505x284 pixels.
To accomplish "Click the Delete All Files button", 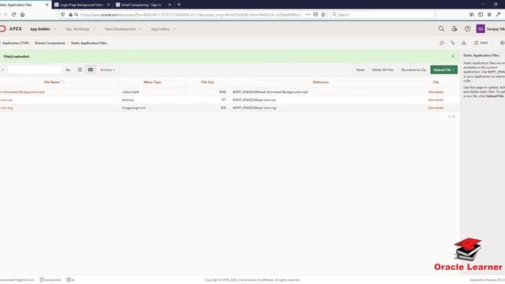I will point(383,70).
